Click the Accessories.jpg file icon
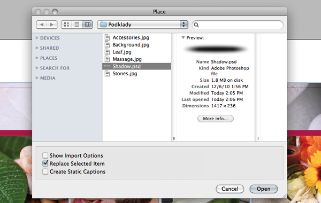Screen dimensions: 321x203 click(x=107, y=37)
